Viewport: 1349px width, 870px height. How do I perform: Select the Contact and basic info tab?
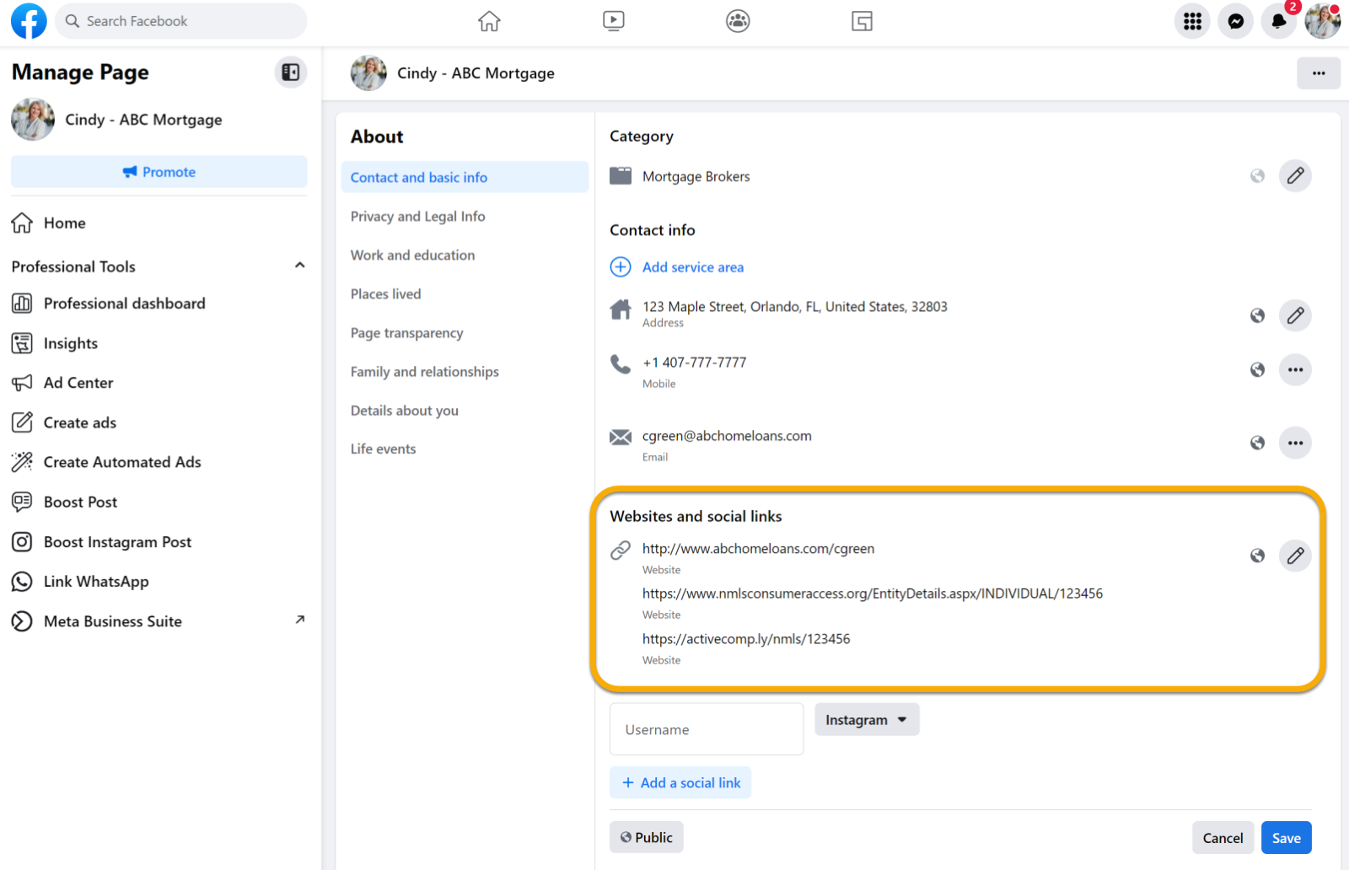point(465,177)
